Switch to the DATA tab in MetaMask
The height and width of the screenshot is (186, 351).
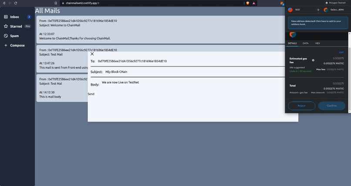pos(306,43)
